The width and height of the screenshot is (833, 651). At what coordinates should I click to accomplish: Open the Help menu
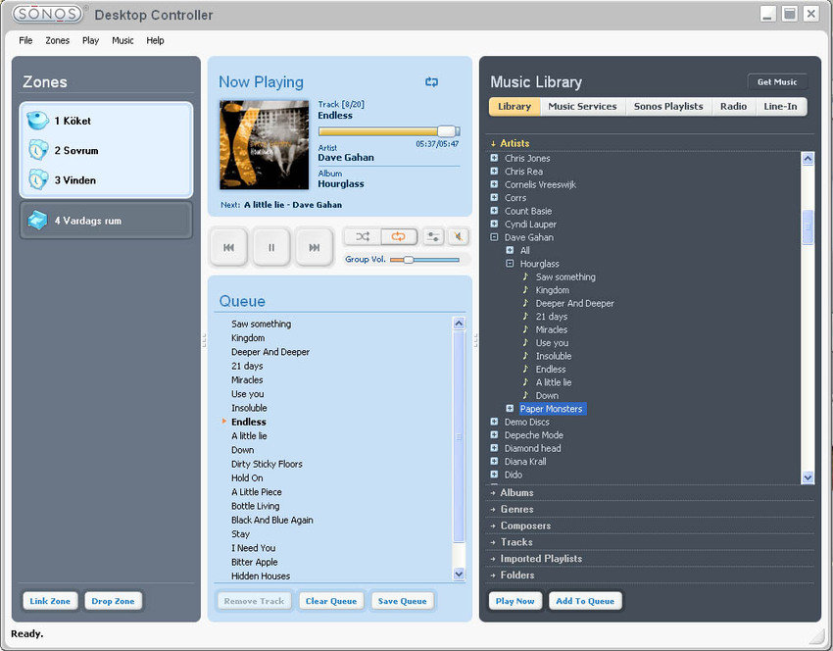click(x=155, y=40)
